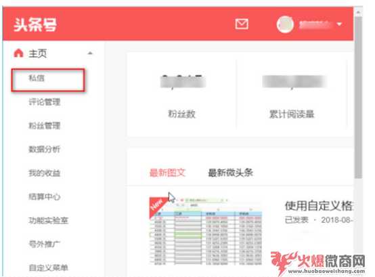Image resolution: width=375 pixels, height=277 pixels.
Task: Click the red home icon beside 主页
Action: coord(19,53)
